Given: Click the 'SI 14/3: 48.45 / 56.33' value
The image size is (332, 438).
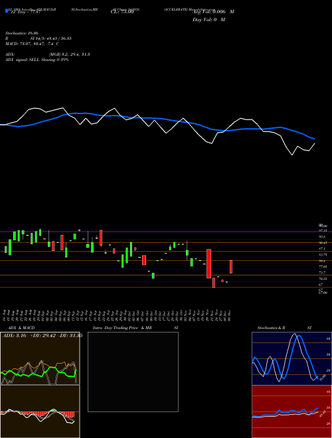Looking at the screenshot, I should [50, 38].
